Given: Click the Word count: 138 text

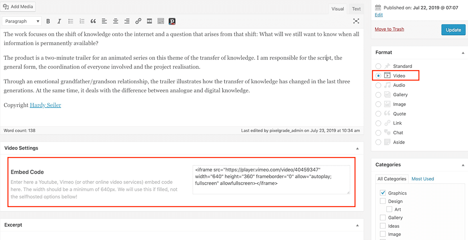Looking at the screenshot, I should 19,130.
